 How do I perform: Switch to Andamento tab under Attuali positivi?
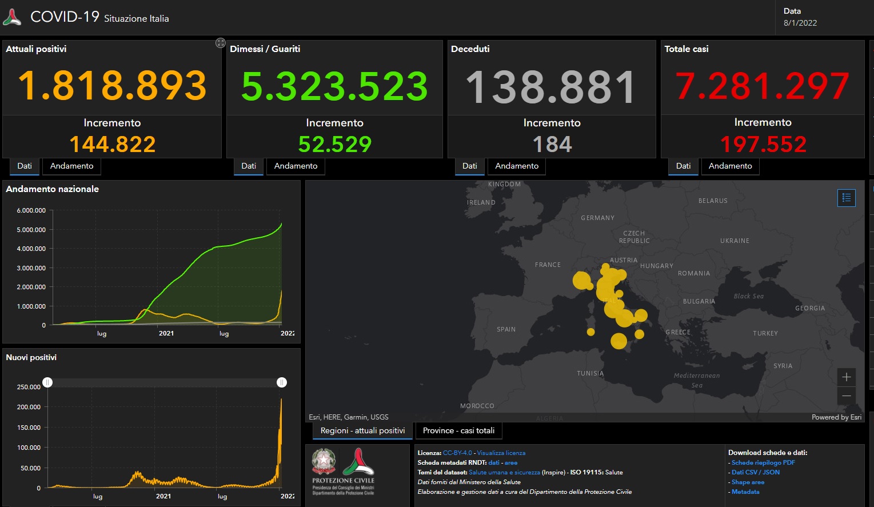71,166
